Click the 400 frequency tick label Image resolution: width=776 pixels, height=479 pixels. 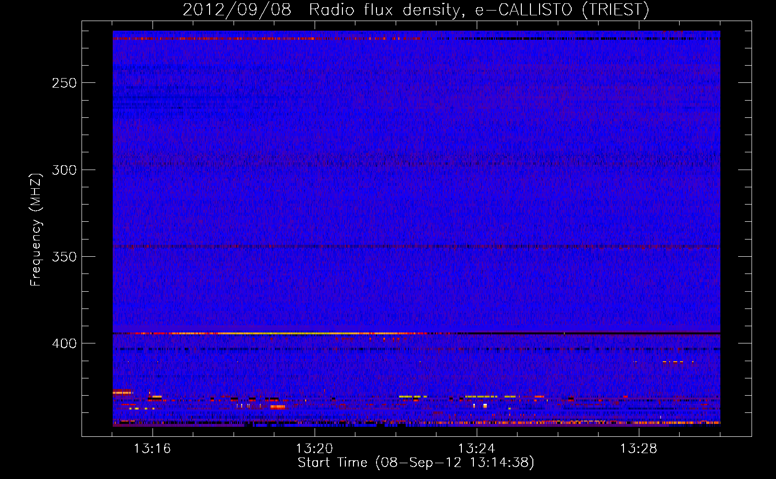(64, 344)
